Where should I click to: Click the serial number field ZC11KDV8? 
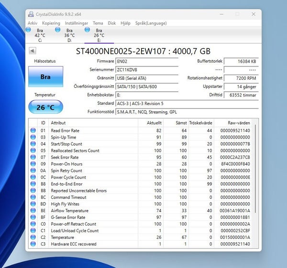pos(147,70)
